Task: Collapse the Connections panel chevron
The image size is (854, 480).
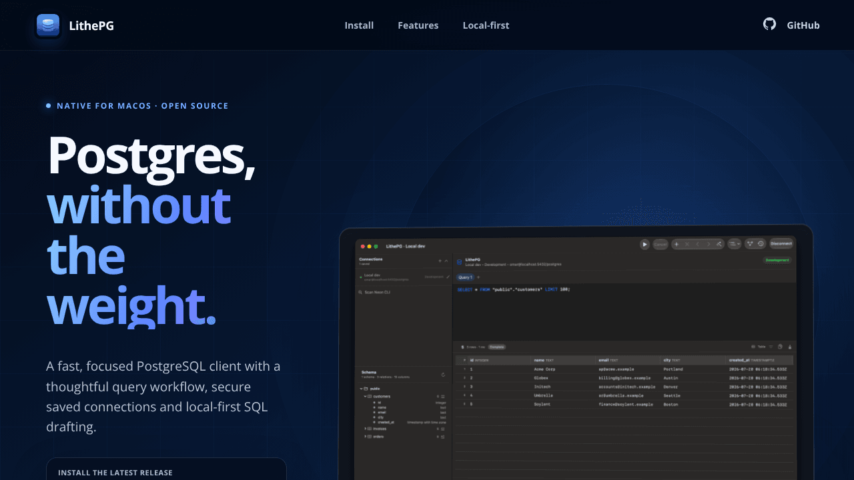Action: (446, 261)
